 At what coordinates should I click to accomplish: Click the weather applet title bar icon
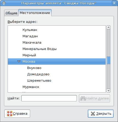click(x=4, y=3)
